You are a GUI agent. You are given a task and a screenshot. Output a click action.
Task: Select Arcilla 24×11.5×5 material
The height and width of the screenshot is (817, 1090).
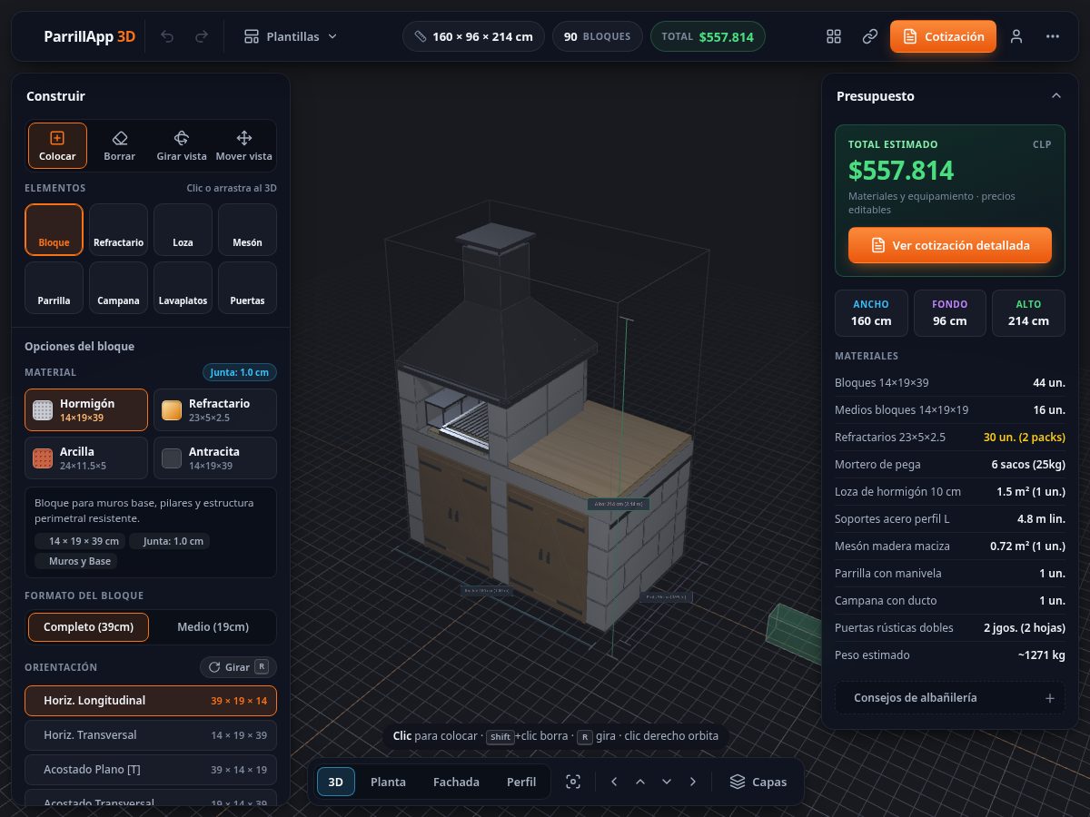click(x=86, y=458)
